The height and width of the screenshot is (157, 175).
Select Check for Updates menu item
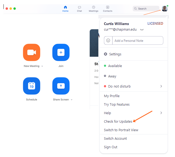click(x=118, y=121)
